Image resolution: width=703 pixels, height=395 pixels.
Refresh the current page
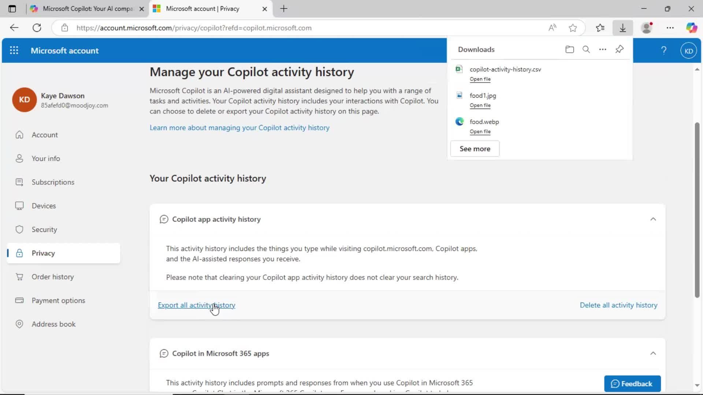37,28
